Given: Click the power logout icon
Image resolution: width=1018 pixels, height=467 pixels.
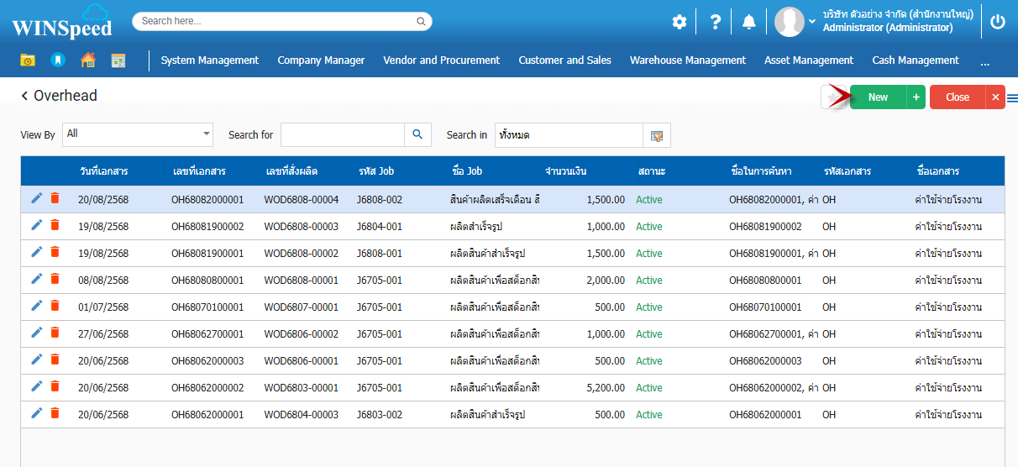Looking at the screenshot, I should pos(998,23).
